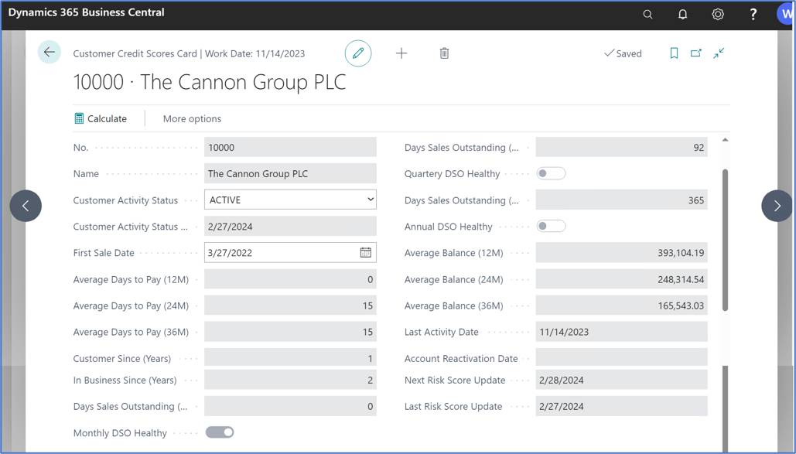Image resolution: width=796 pixels, height=454 pixels.
Task: Click the First Sale Date label
Action: (x=104, y=253)
